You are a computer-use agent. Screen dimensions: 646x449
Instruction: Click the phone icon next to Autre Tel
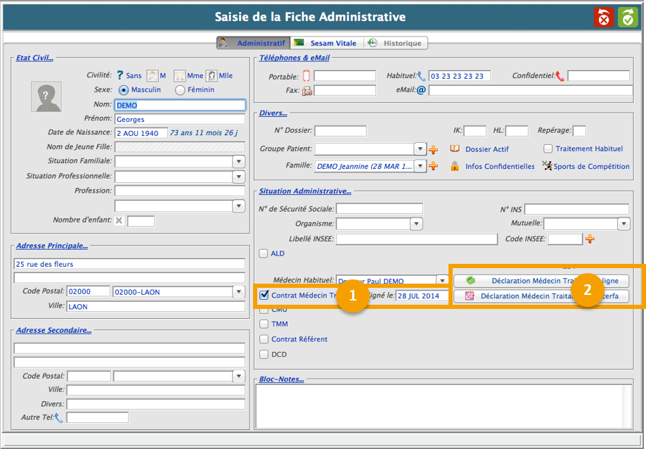point(59,417)
